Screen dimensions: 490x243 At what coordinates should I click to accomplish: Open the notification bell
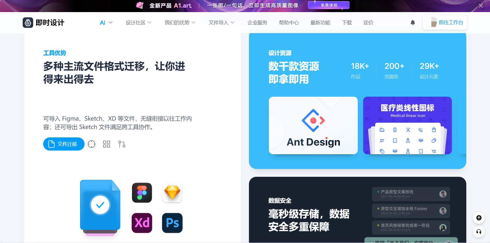(413, 23)
